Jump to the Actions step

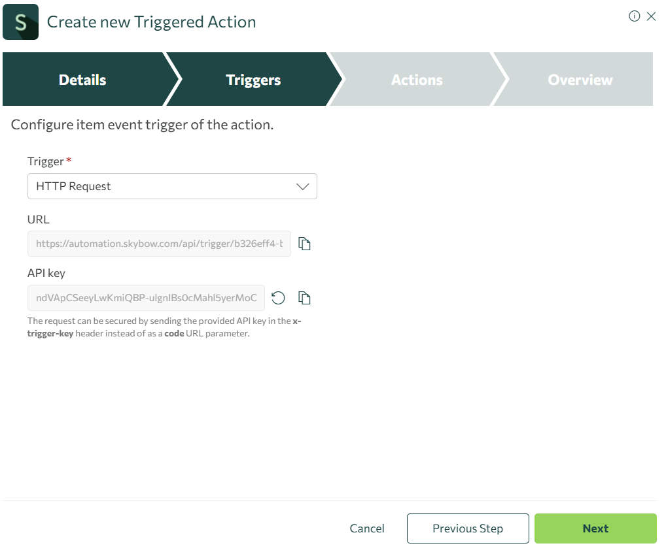417,80
